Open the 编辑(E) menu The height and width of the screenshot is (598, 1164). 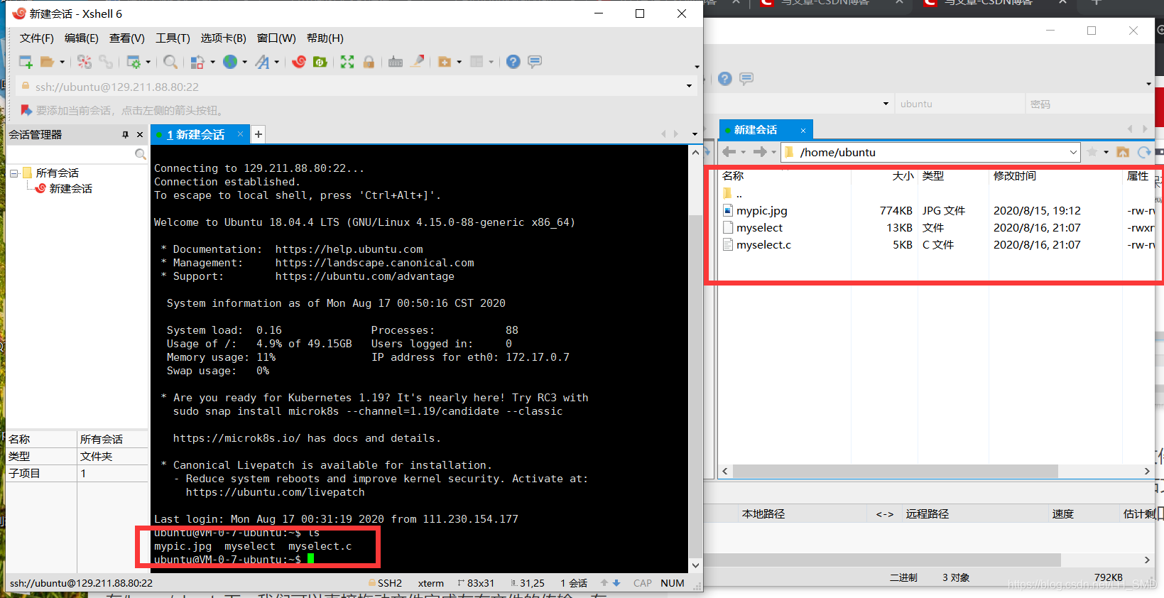(82, 38)
